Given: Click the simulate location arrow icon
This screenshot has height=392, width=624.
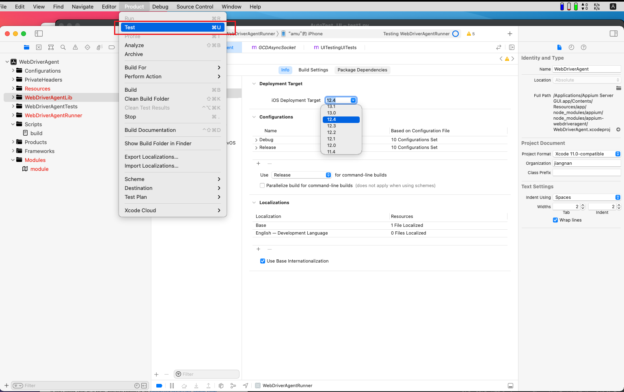Looking at the screenshot, I should (x=245, y=386).
